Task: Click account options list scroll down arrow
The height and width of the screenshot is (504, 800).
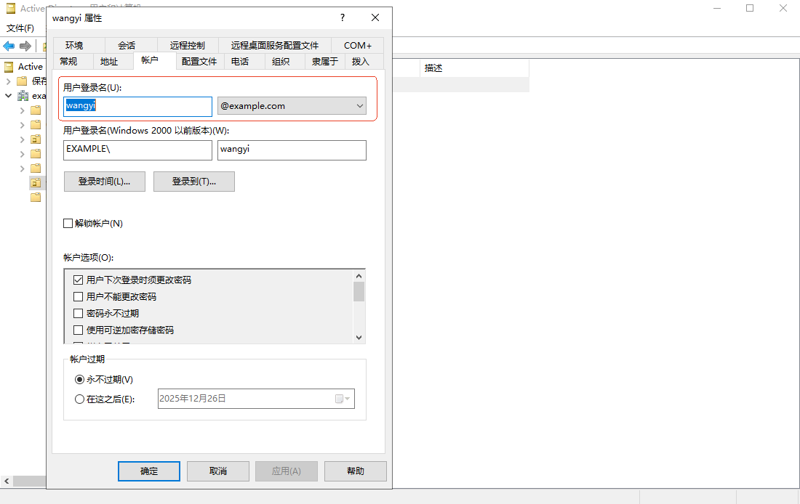Action: coord(359,338)
